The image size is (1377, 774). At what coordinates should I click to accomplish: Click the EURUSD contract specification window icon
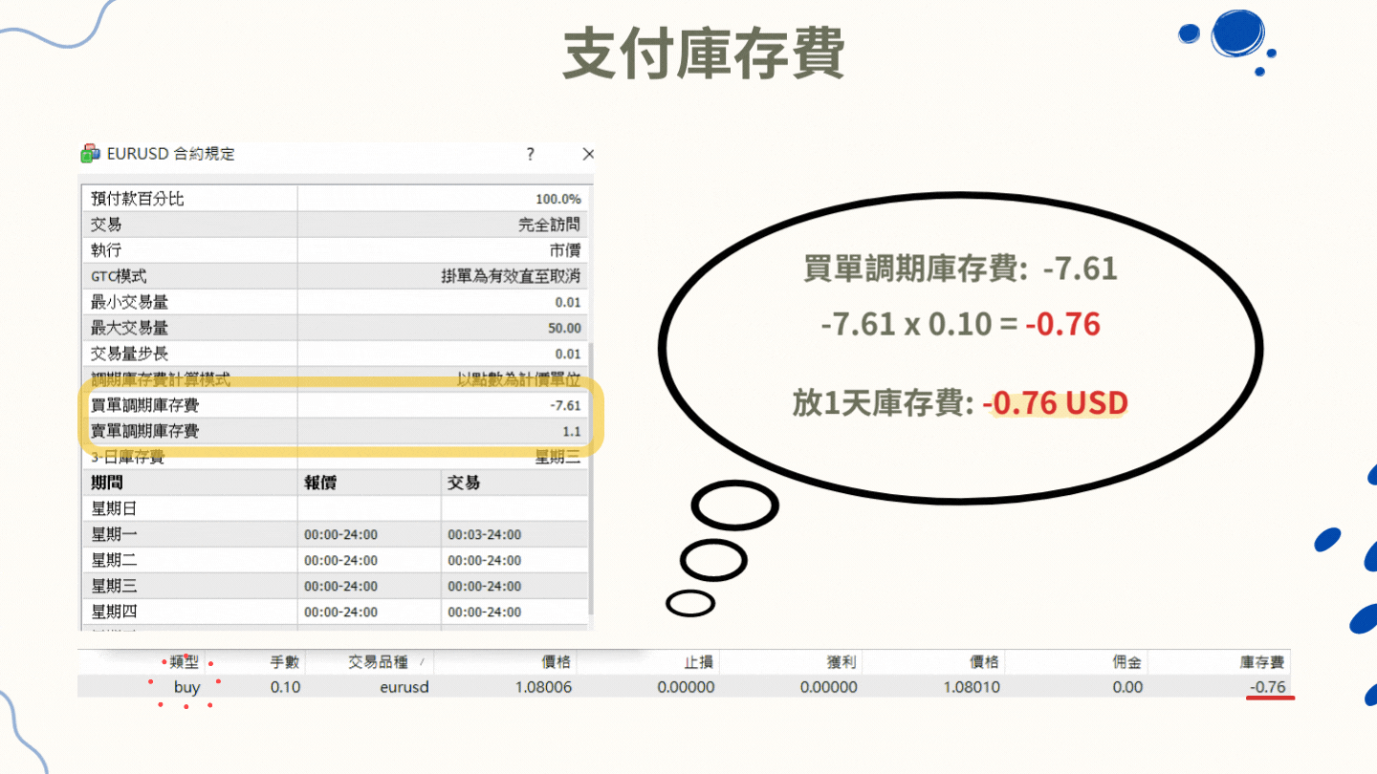[89, 154]
